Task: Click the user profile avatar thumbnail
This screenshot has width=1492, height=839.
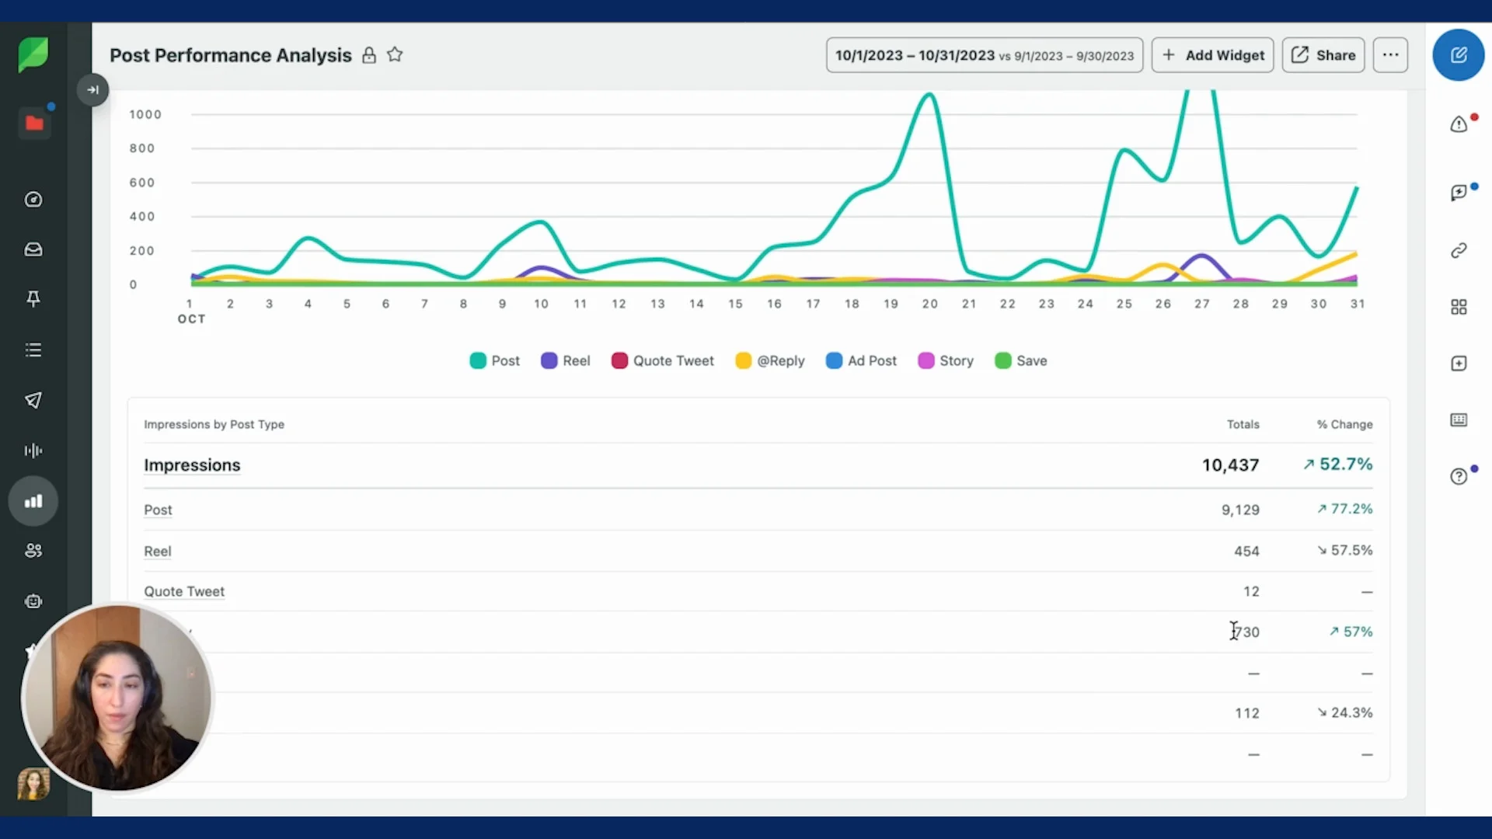Action: click(x=33, y=784)
